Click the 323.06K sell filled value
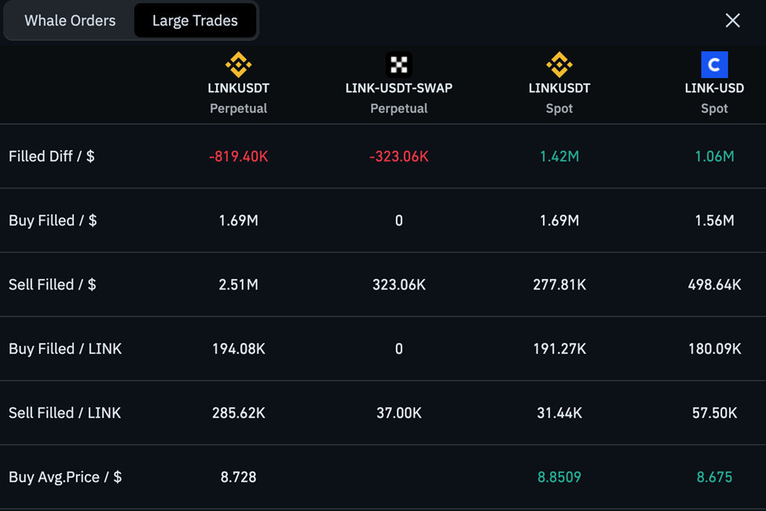766x511 pixels. click(399, 285)
